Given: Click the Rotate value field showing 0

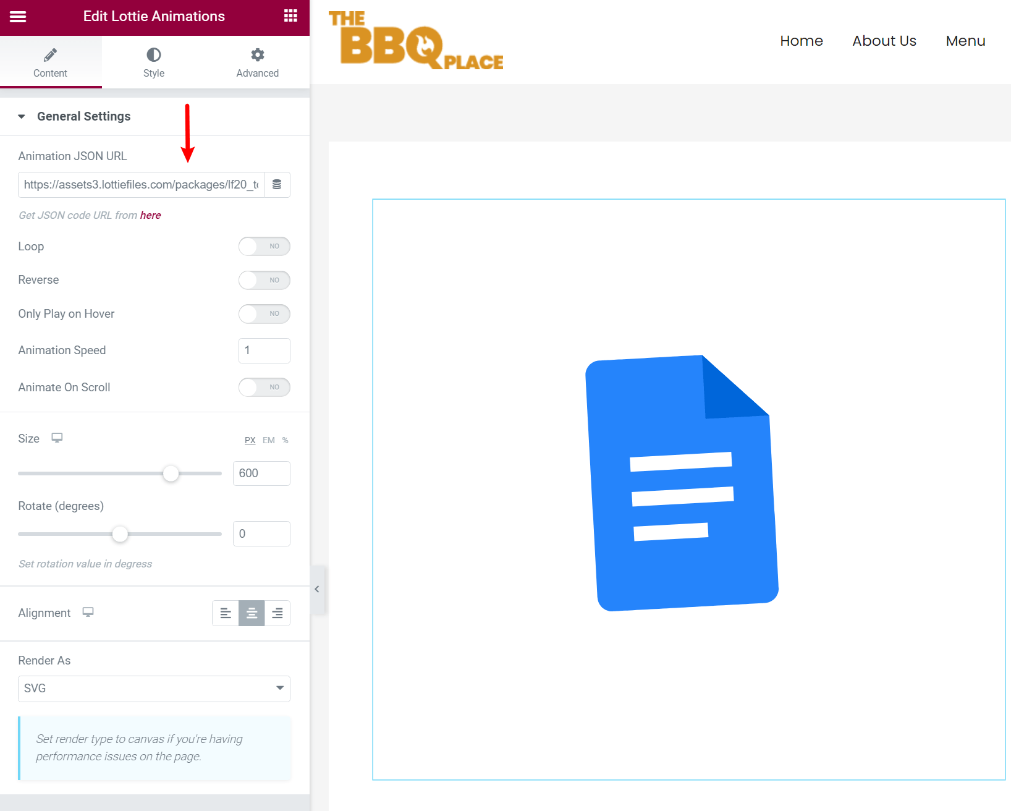Looking at the screenshot, I should [x=261, y=534].
